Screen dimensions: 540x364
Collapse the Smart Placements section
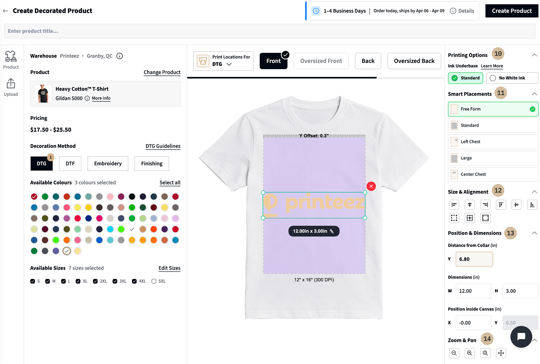tap(534, 94)
